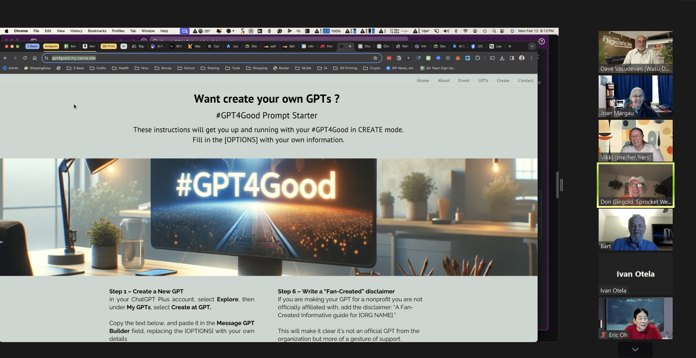Switch to the Amazon tab group
This screenshot has width=696, height=358.
(x=51, y=46)
